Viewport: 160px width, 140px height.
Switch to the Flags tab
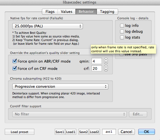pos(50,11)
